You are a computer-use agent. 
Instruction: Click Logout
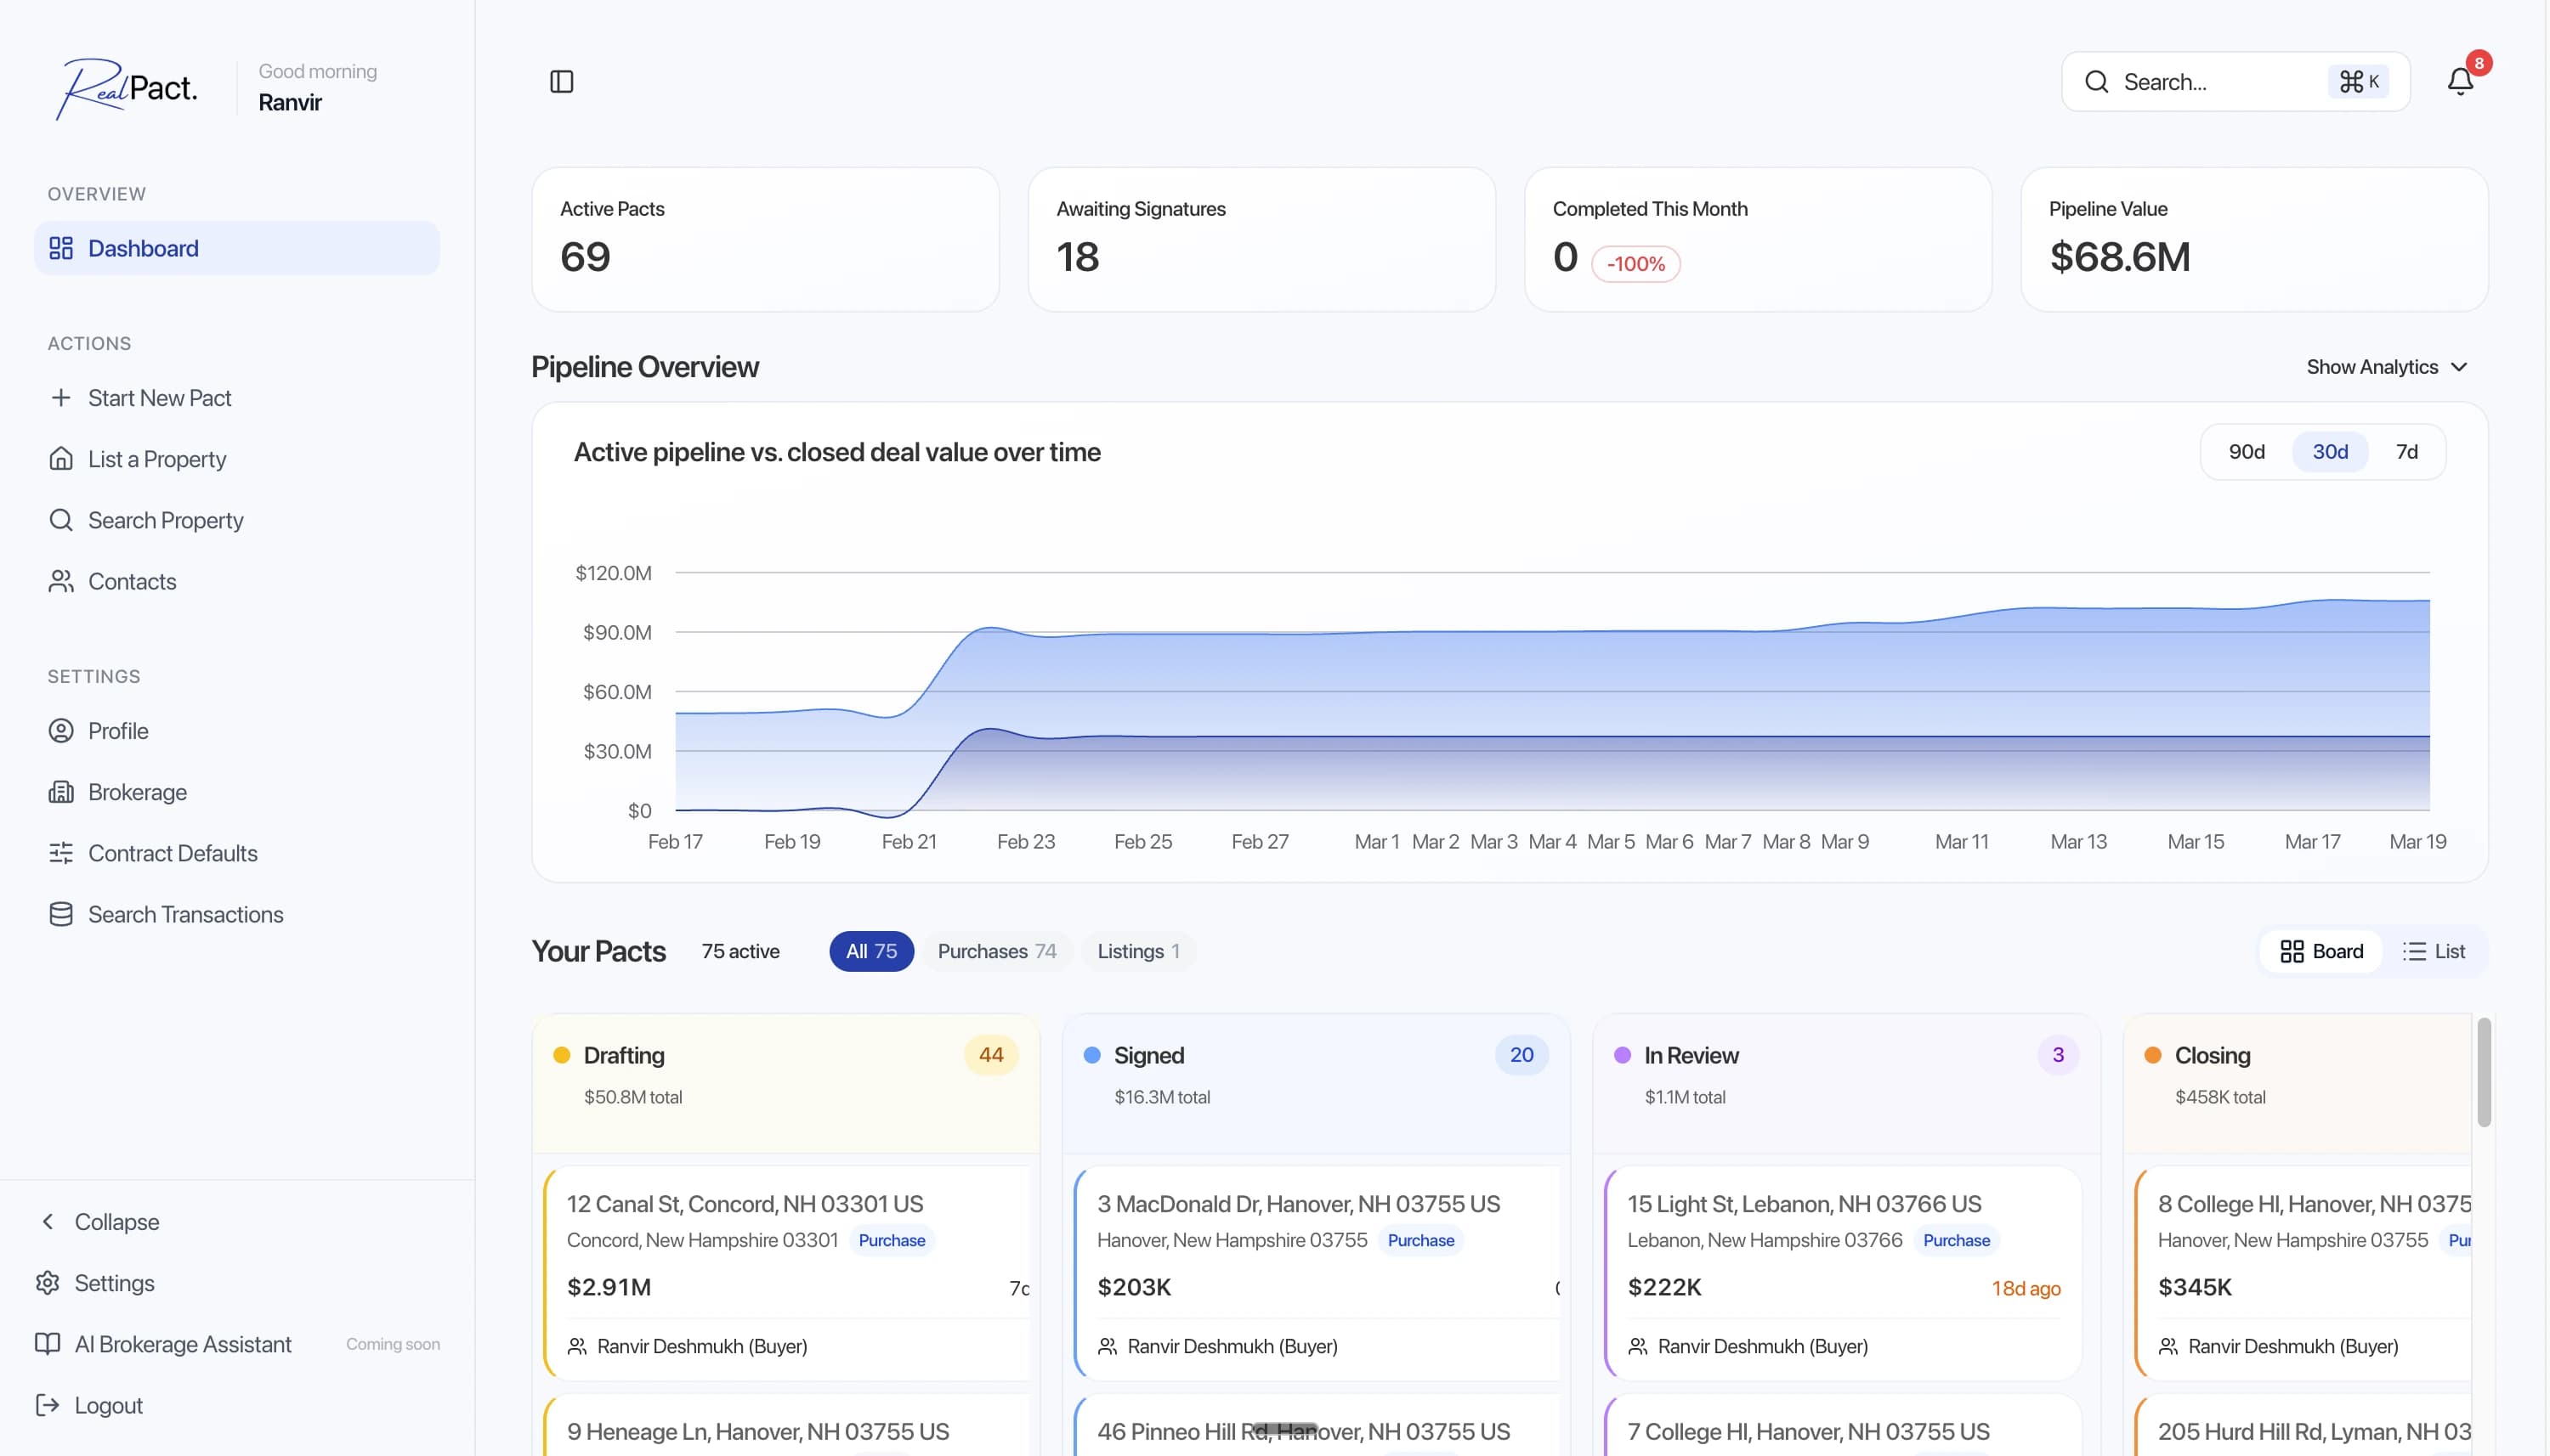237,1405
